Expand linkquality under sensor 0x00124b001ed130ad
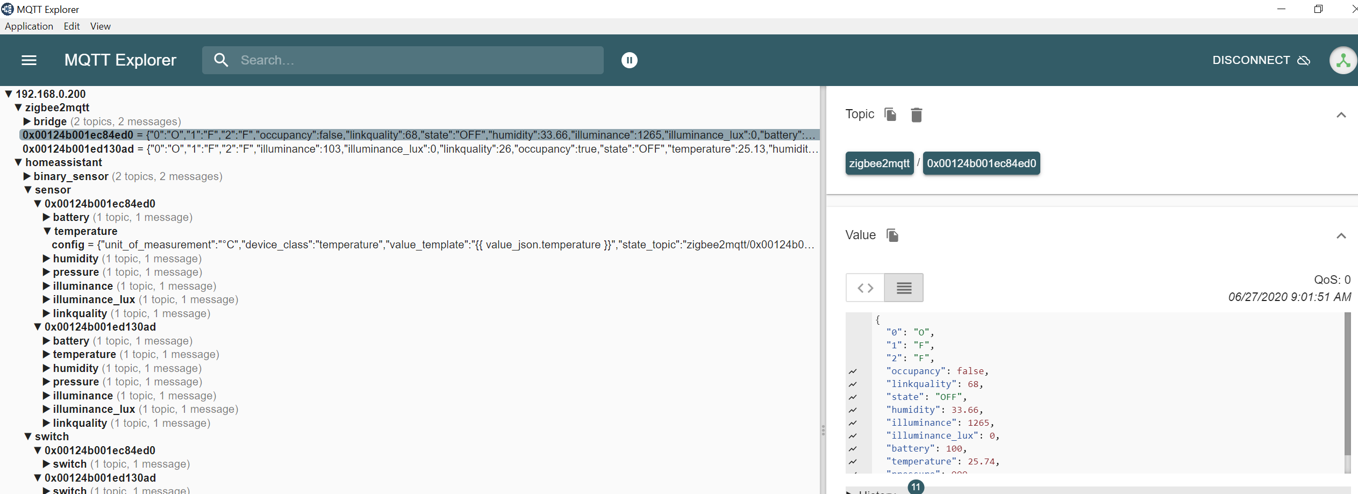Screen dimensions: 1358x494 coord(46,423)
